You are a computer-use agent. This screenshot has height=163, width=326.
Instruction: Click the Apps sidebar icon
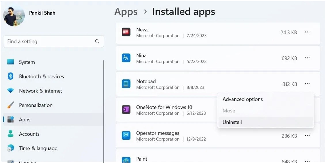coord(10,119)
